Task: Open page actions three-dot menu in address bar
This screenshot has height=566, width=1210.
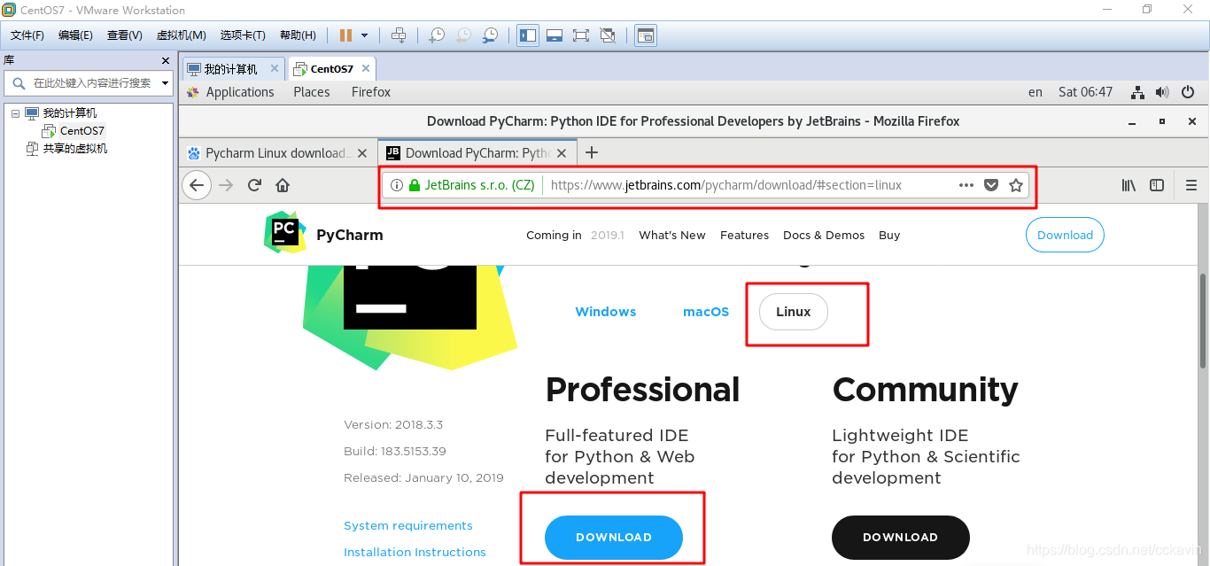Action: pyautogui.click(x=966, y=185)
